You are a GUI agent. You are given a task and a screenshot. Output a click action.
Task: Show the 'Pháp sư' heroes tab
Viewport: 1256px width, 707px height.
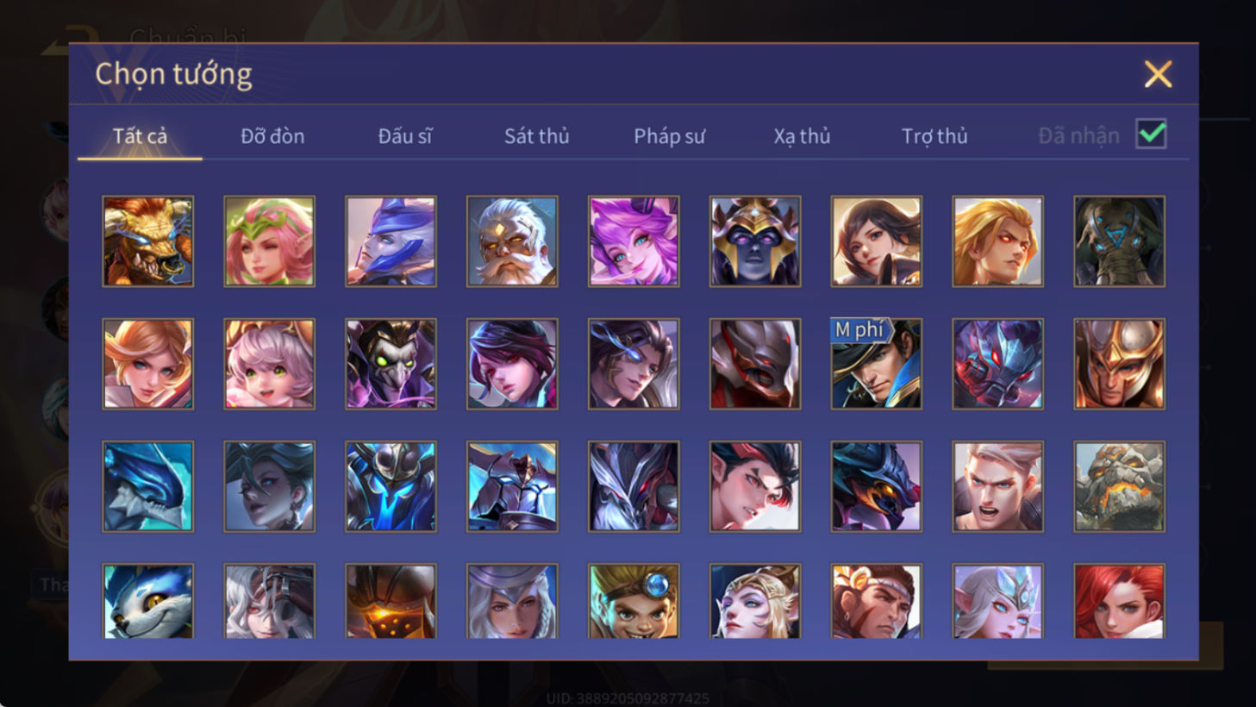tap(669, 136)
